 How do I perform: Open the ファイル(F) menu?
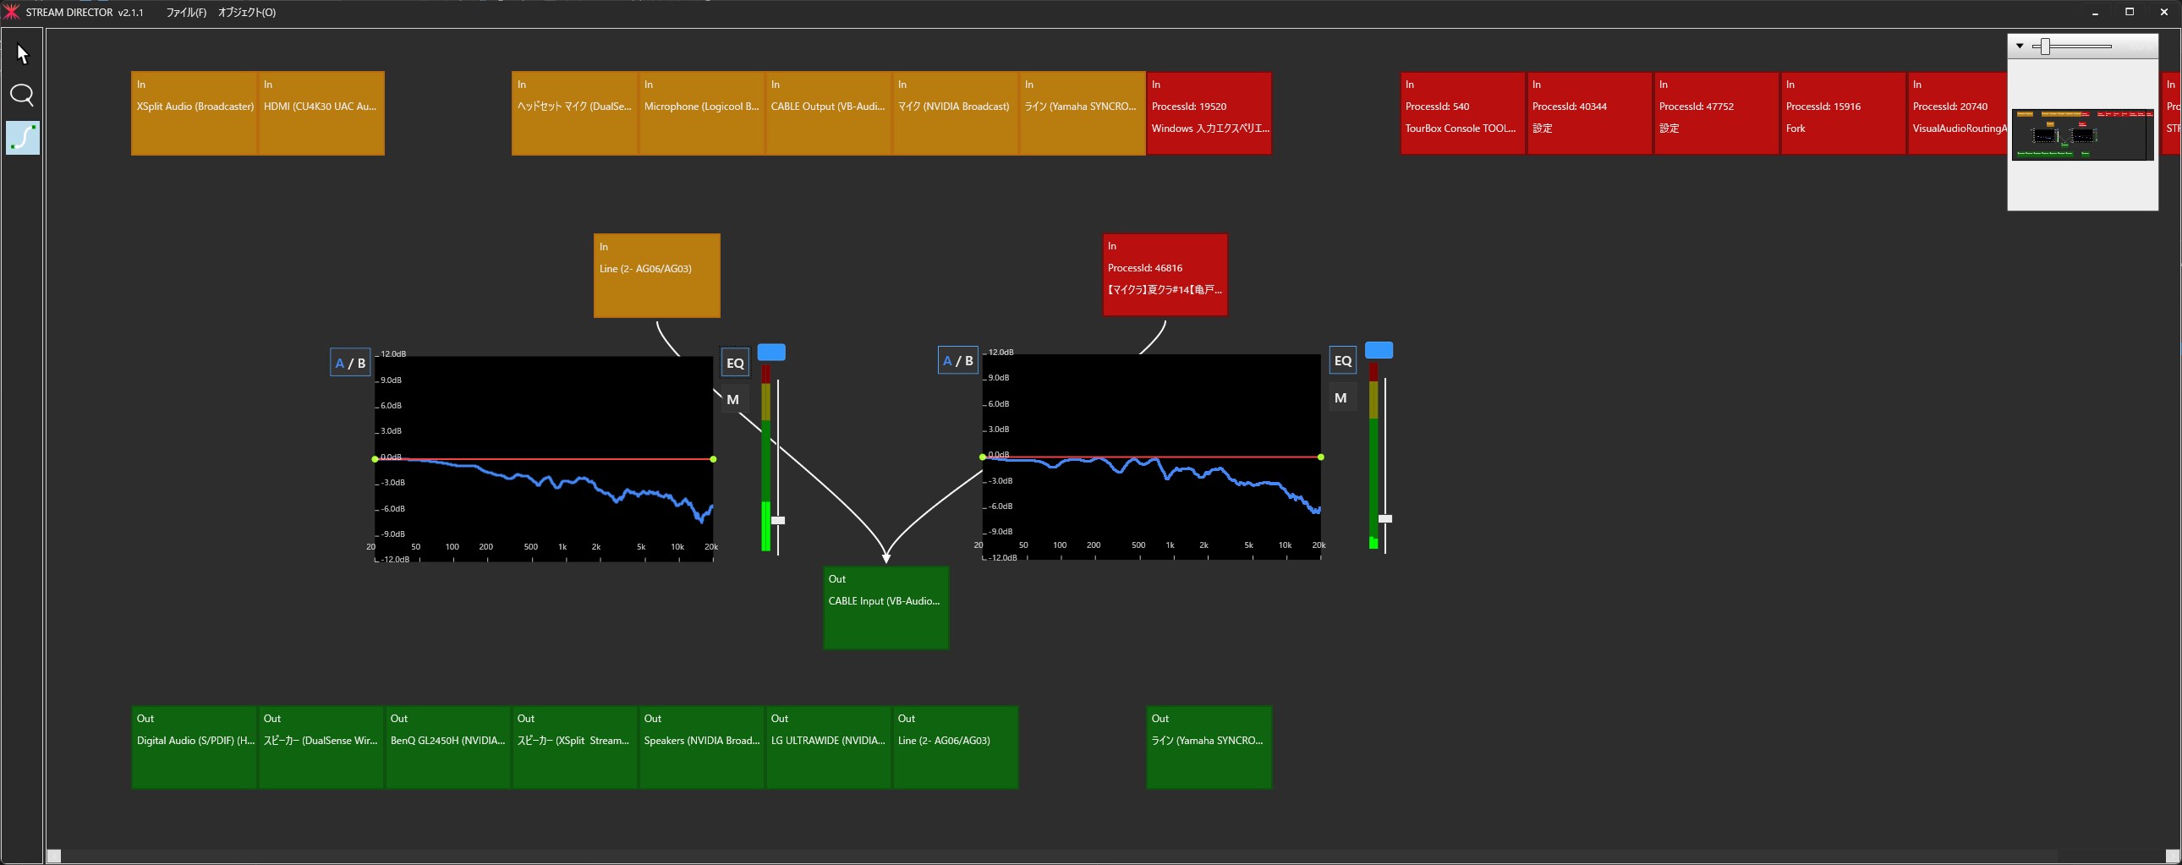pyautogui.click(x=186, y=13)
